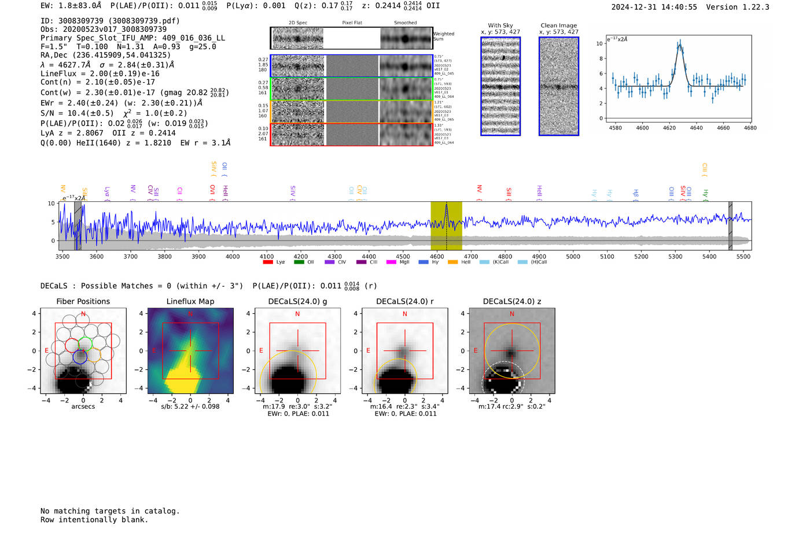Click the With Sky image panel
Screen dimensions: 810x551
pos(500,86)
